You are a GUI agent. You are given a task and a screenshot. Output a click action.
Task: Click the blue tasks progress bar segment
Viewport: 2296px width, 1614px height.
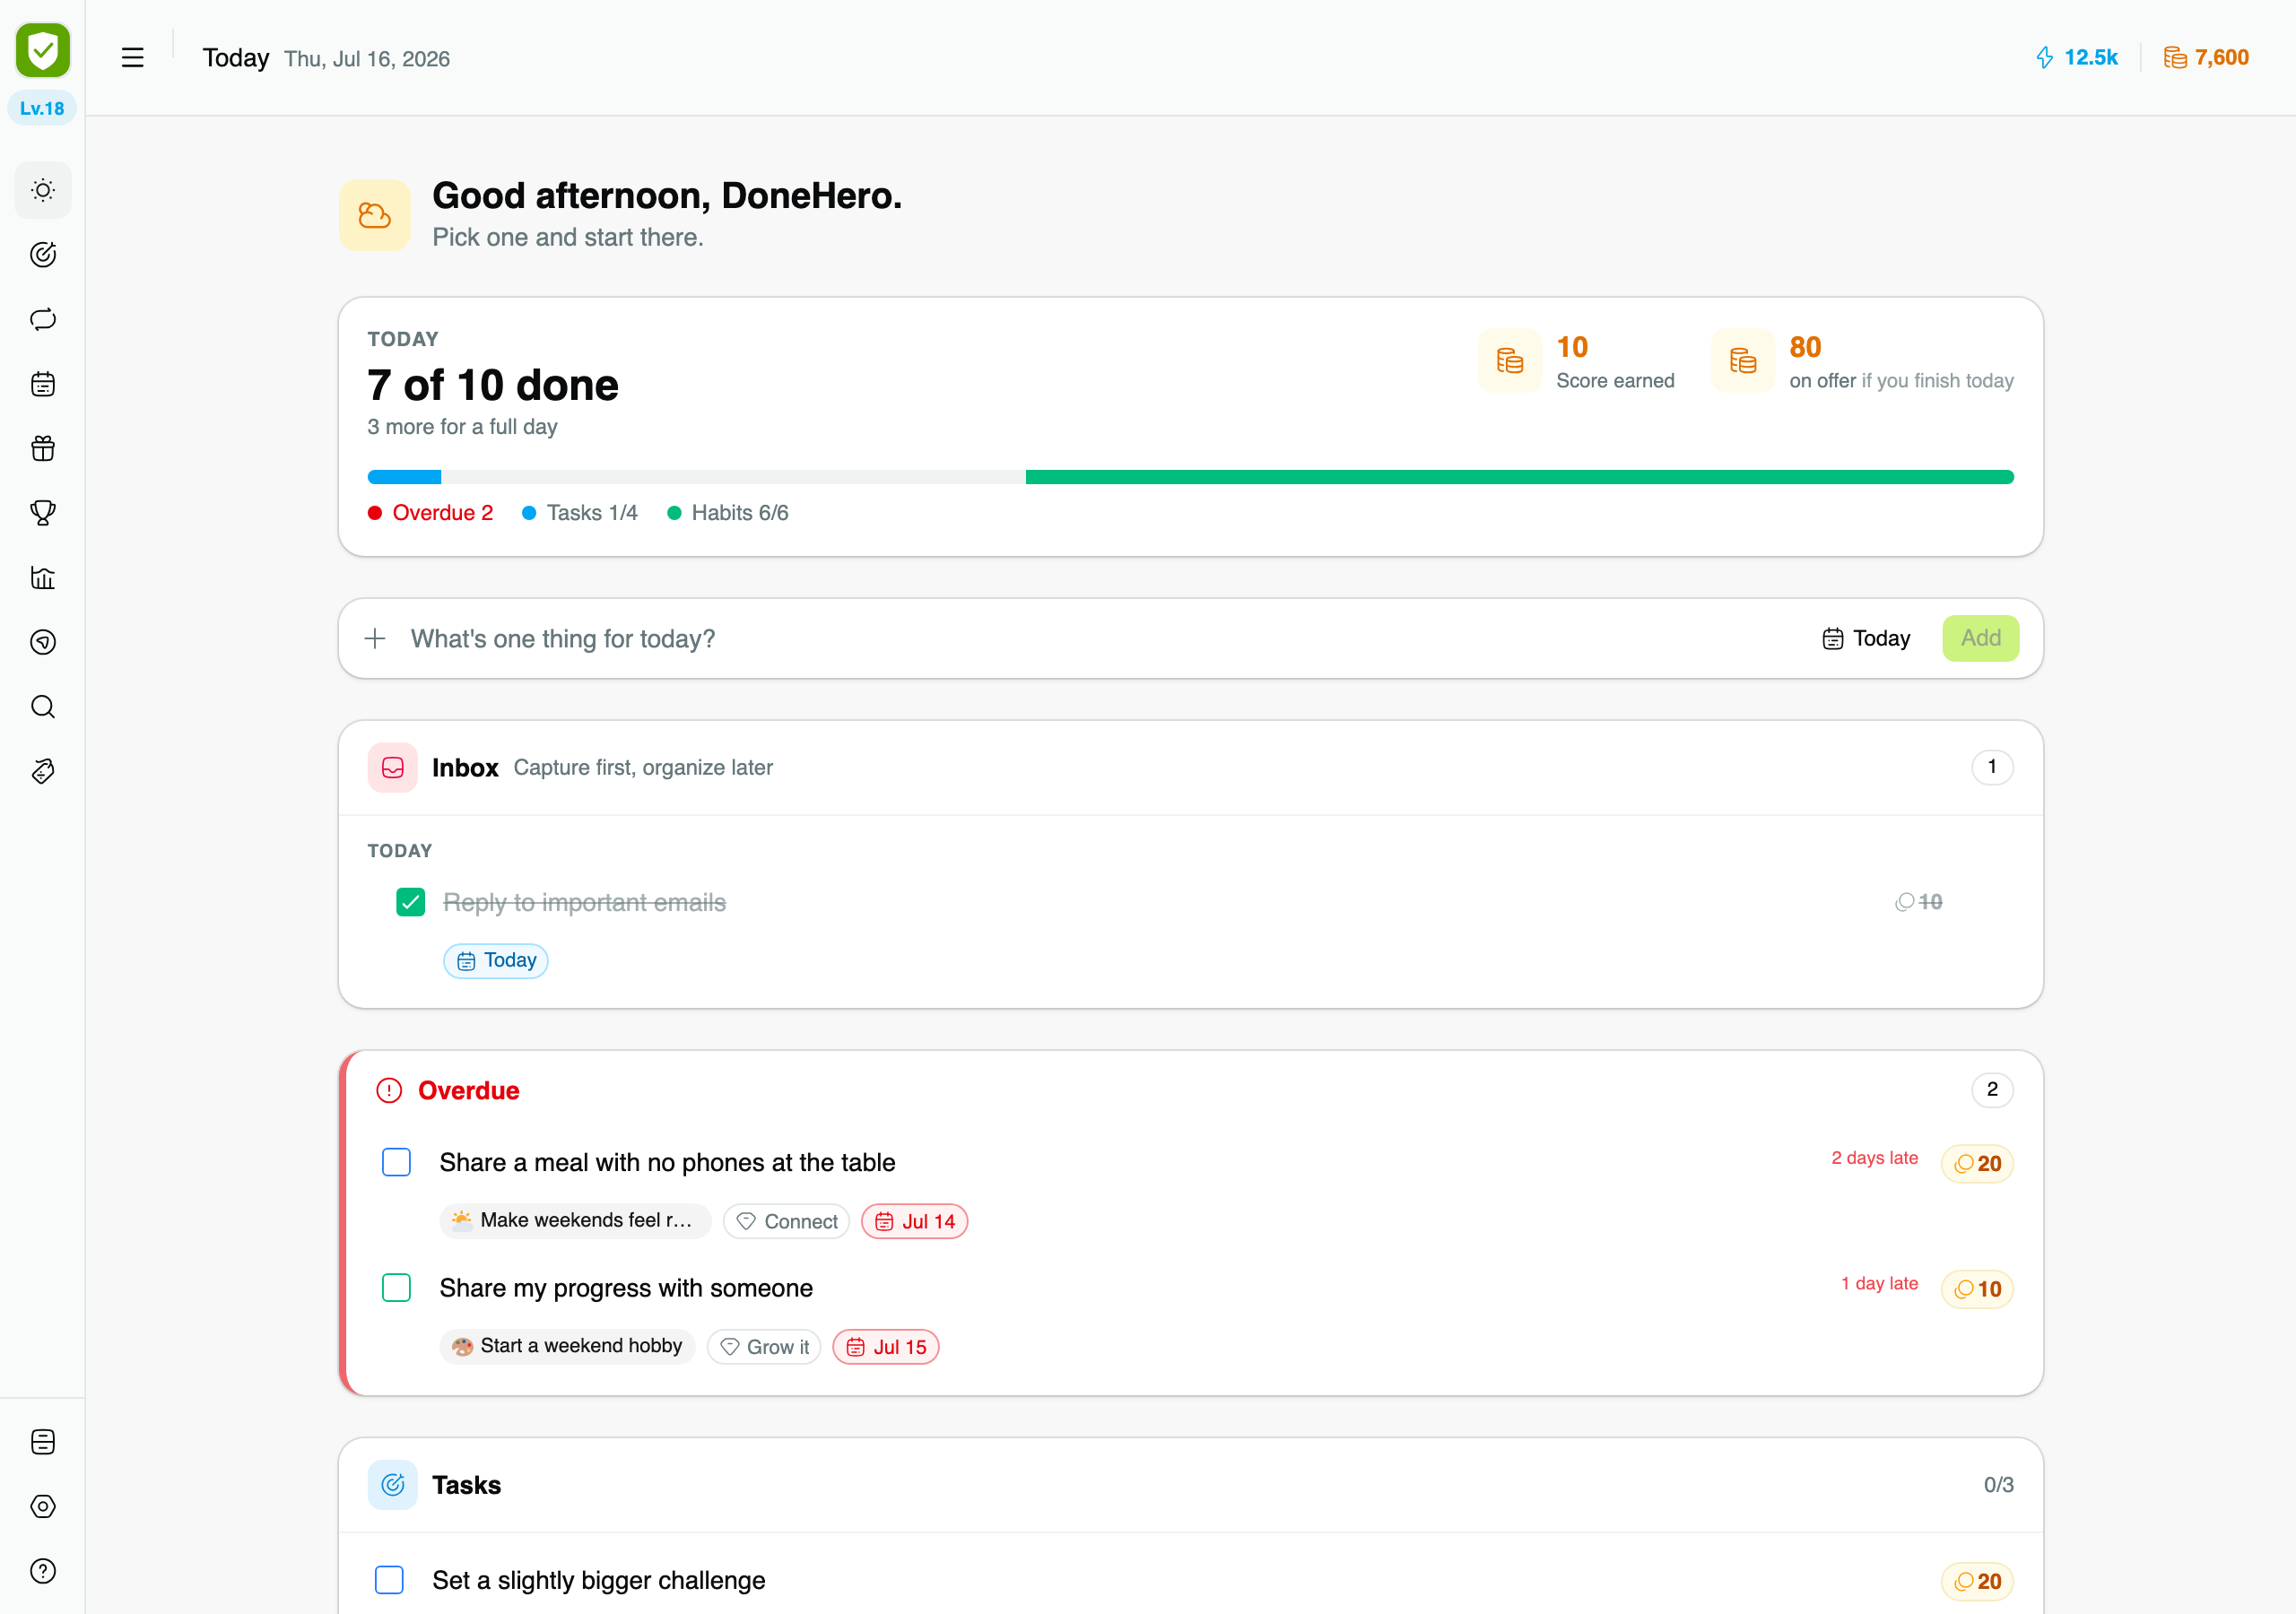click(x=404, y=477)
